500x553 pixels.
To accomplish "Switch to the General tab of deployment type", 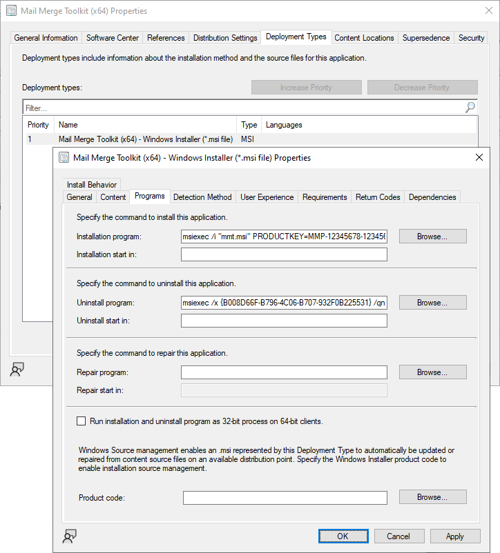I will point(79,197).
